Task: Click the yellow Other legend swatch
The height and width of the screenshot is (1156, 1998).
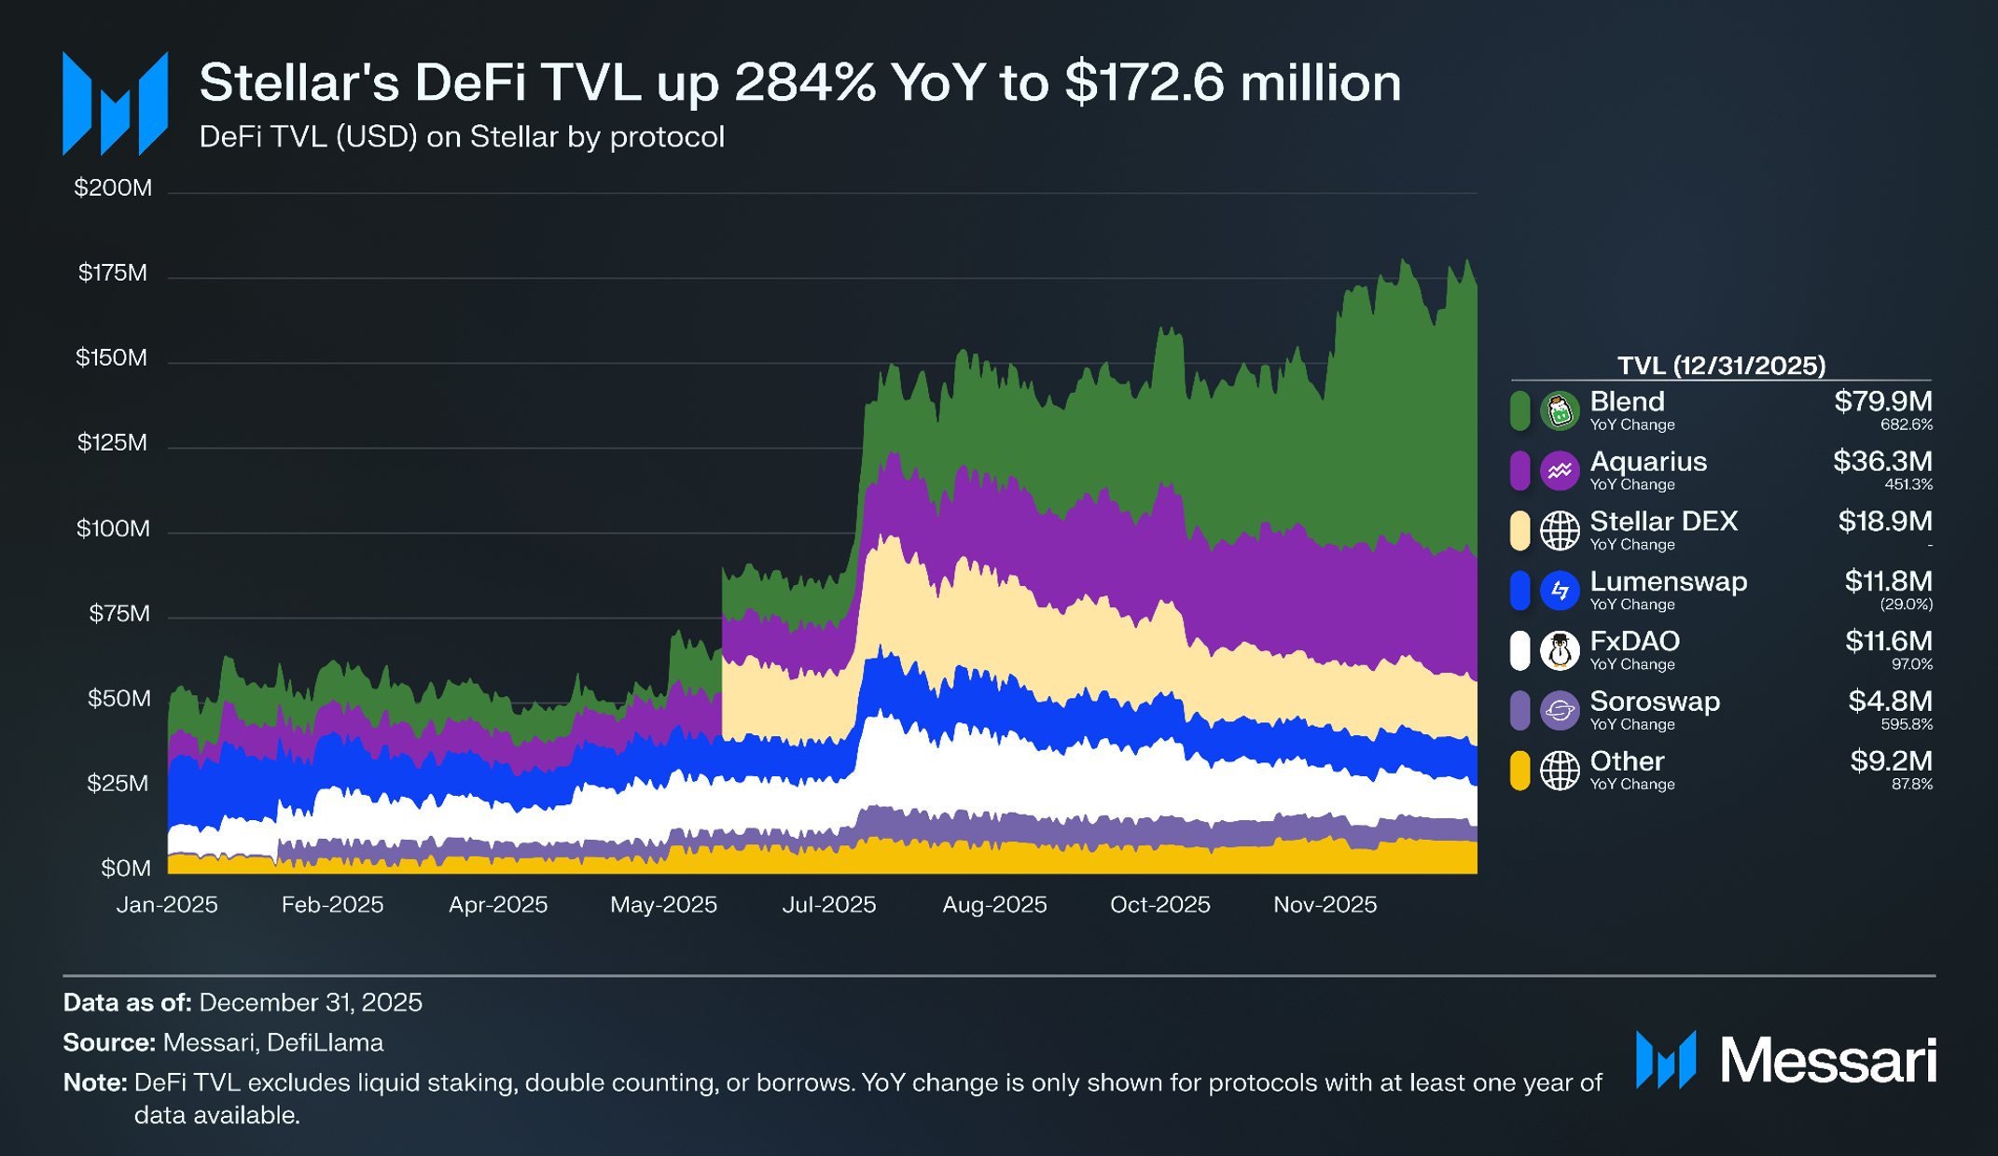Action: coord(1519,771)
